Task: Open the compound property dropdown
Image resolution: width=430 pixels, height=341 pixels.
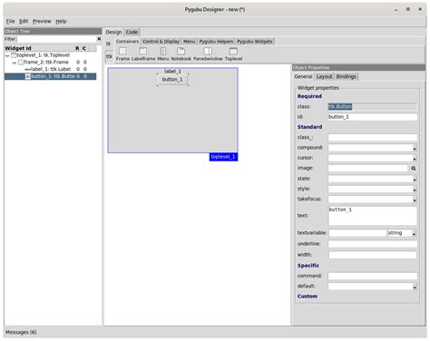Action: coord(415,148)
